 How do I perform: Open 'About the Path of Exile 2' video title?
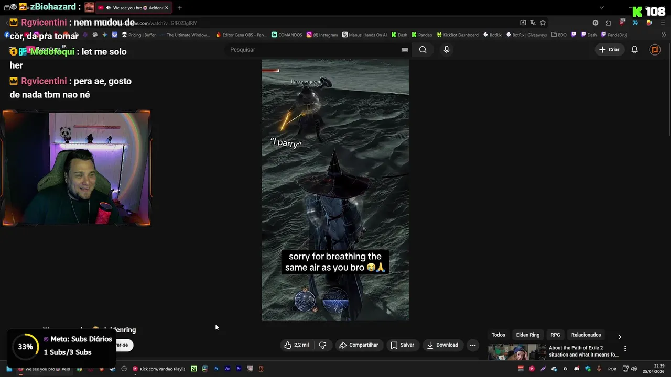[583, 351]
